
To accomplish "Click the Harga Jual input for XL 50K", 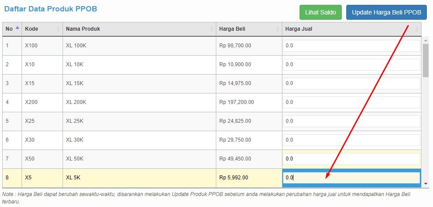I will pyautogui.click(x=351, y=159).
